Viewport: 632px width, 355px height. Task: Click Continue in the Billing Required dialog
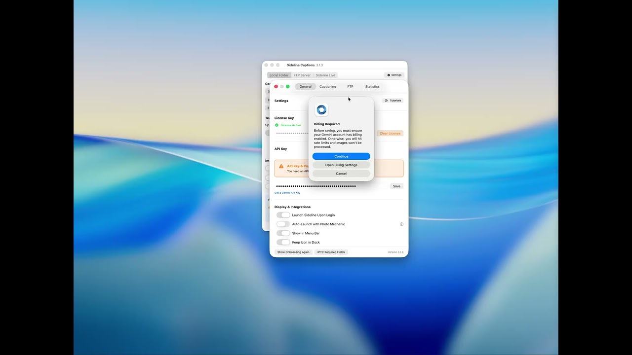pyautogui.click(x=341, y=156)
